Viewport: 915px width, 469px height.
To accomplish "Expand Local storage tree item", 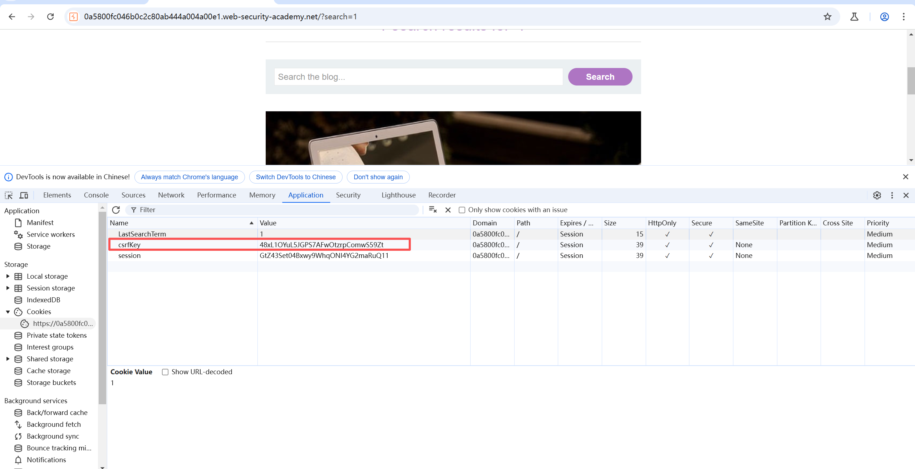I will [8, 276].
